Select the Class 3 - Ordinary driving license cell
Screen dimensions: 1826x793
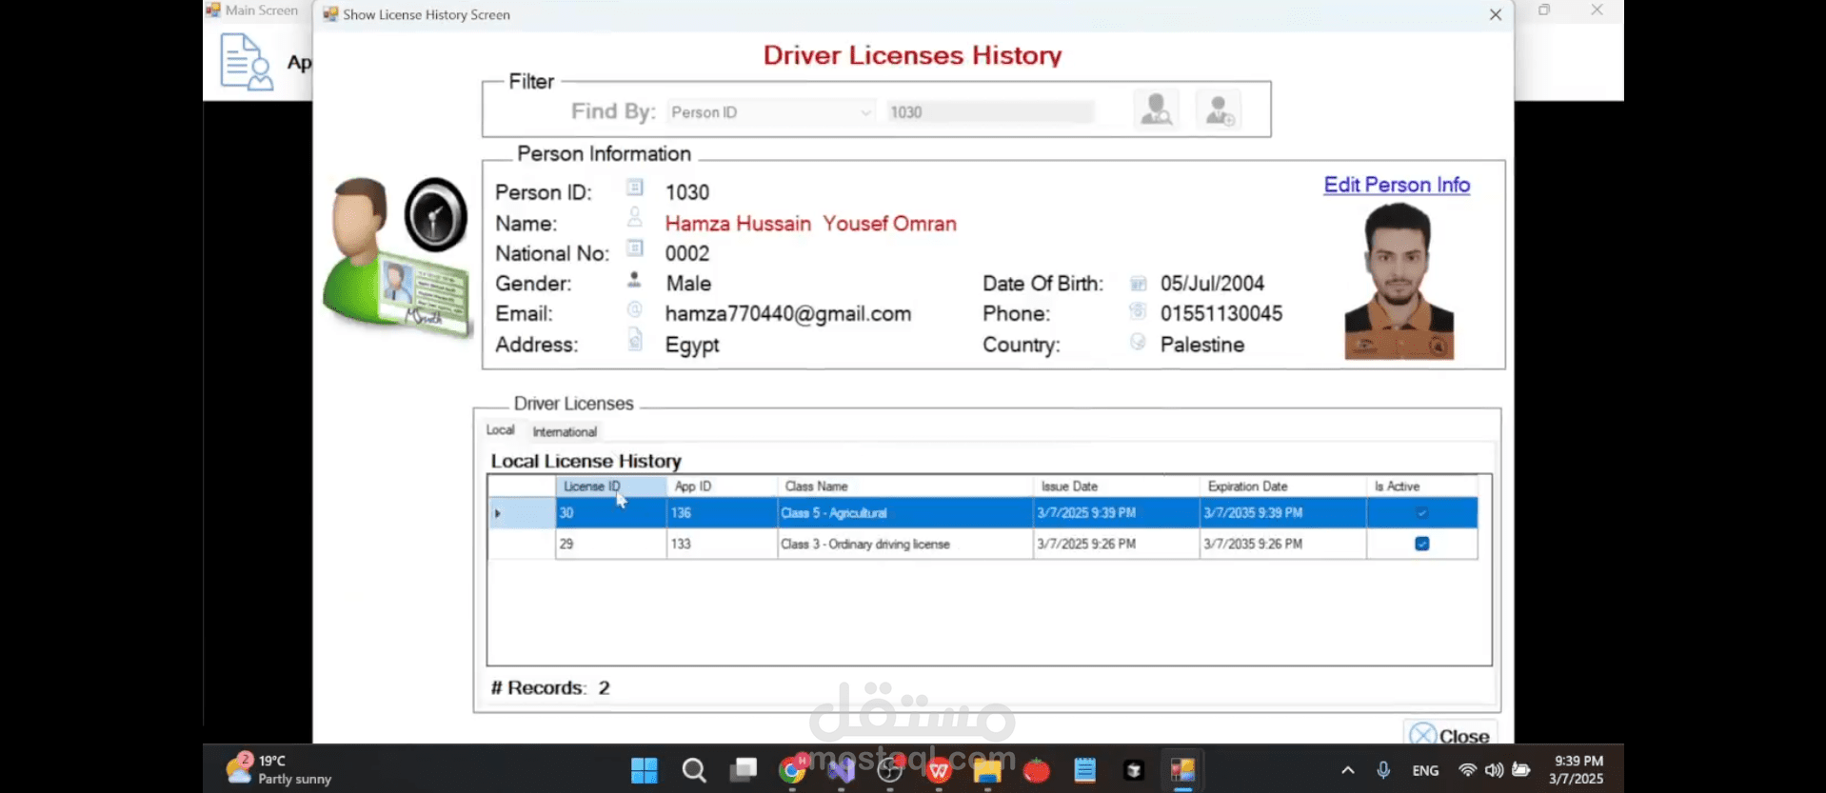coord(904,545)
